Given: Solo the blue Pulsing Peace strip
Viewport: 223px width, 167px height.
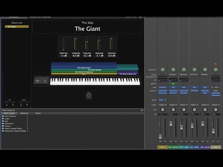Looking at the screenshot, I should pos(197,141).
